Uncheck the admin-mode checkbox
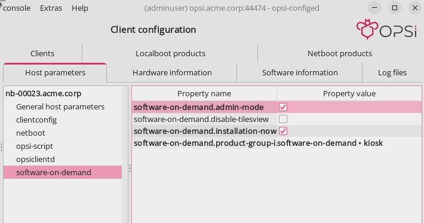Viewport: 424px width, 223px height. [x=283, y=107]
